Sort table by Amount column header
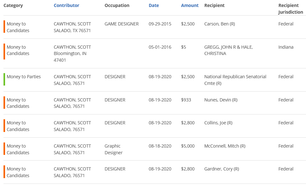The width and height of the screenshot is (306, 187). click(190, 5)
